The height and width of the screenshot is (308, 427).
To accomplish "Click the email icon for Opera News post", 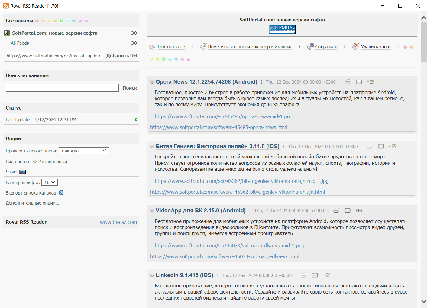I will (x=359, y=82).
